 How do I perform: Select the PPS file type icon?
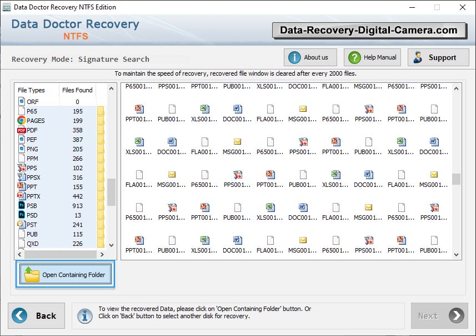click(x=22, y=167)
